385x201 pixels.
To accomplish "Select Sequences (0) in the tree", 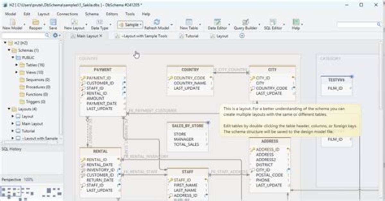I will click(x=35, y=80).
